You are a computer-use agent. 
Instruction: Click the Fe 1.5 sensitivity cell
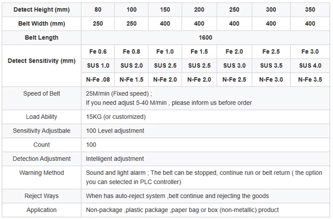click(199, 52)
